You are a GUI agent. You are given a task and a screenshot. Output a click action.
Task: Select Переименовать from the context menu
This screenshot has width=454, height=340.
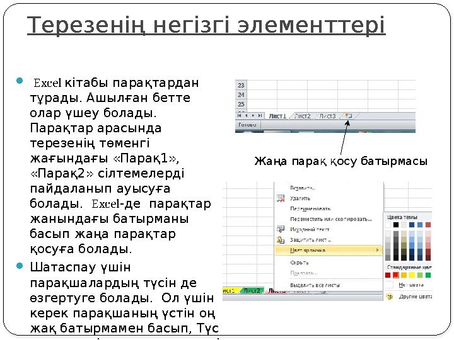point(310,208)
